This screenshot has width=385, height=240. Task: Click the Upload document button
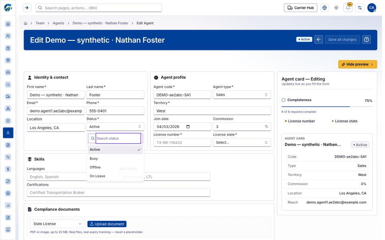click(107, 224)
